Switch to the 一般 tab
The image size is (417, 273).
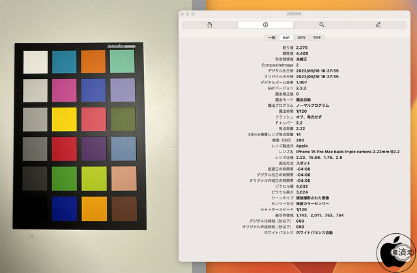click(x=272, y=38)
